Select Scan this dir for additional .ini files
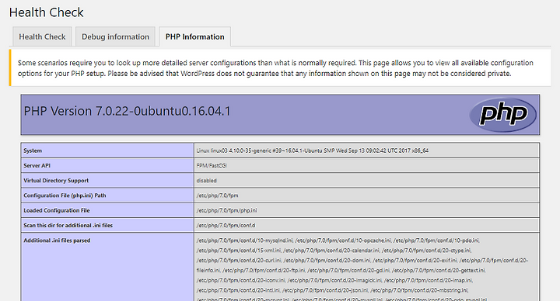 [68, 226]
